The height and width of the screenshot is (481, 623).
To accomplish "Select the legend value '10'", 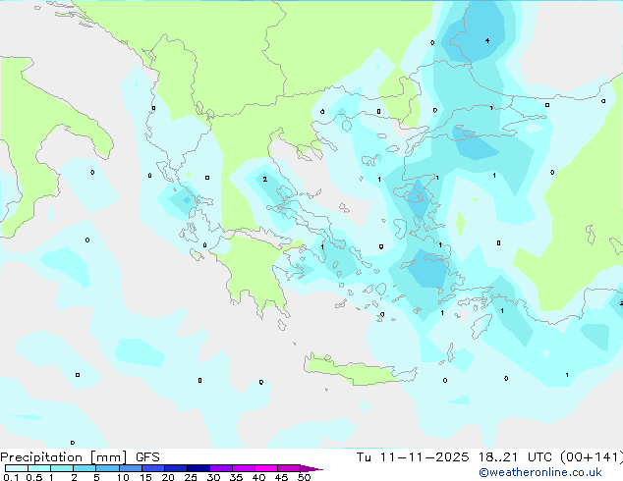I will [x=123, y=477].
